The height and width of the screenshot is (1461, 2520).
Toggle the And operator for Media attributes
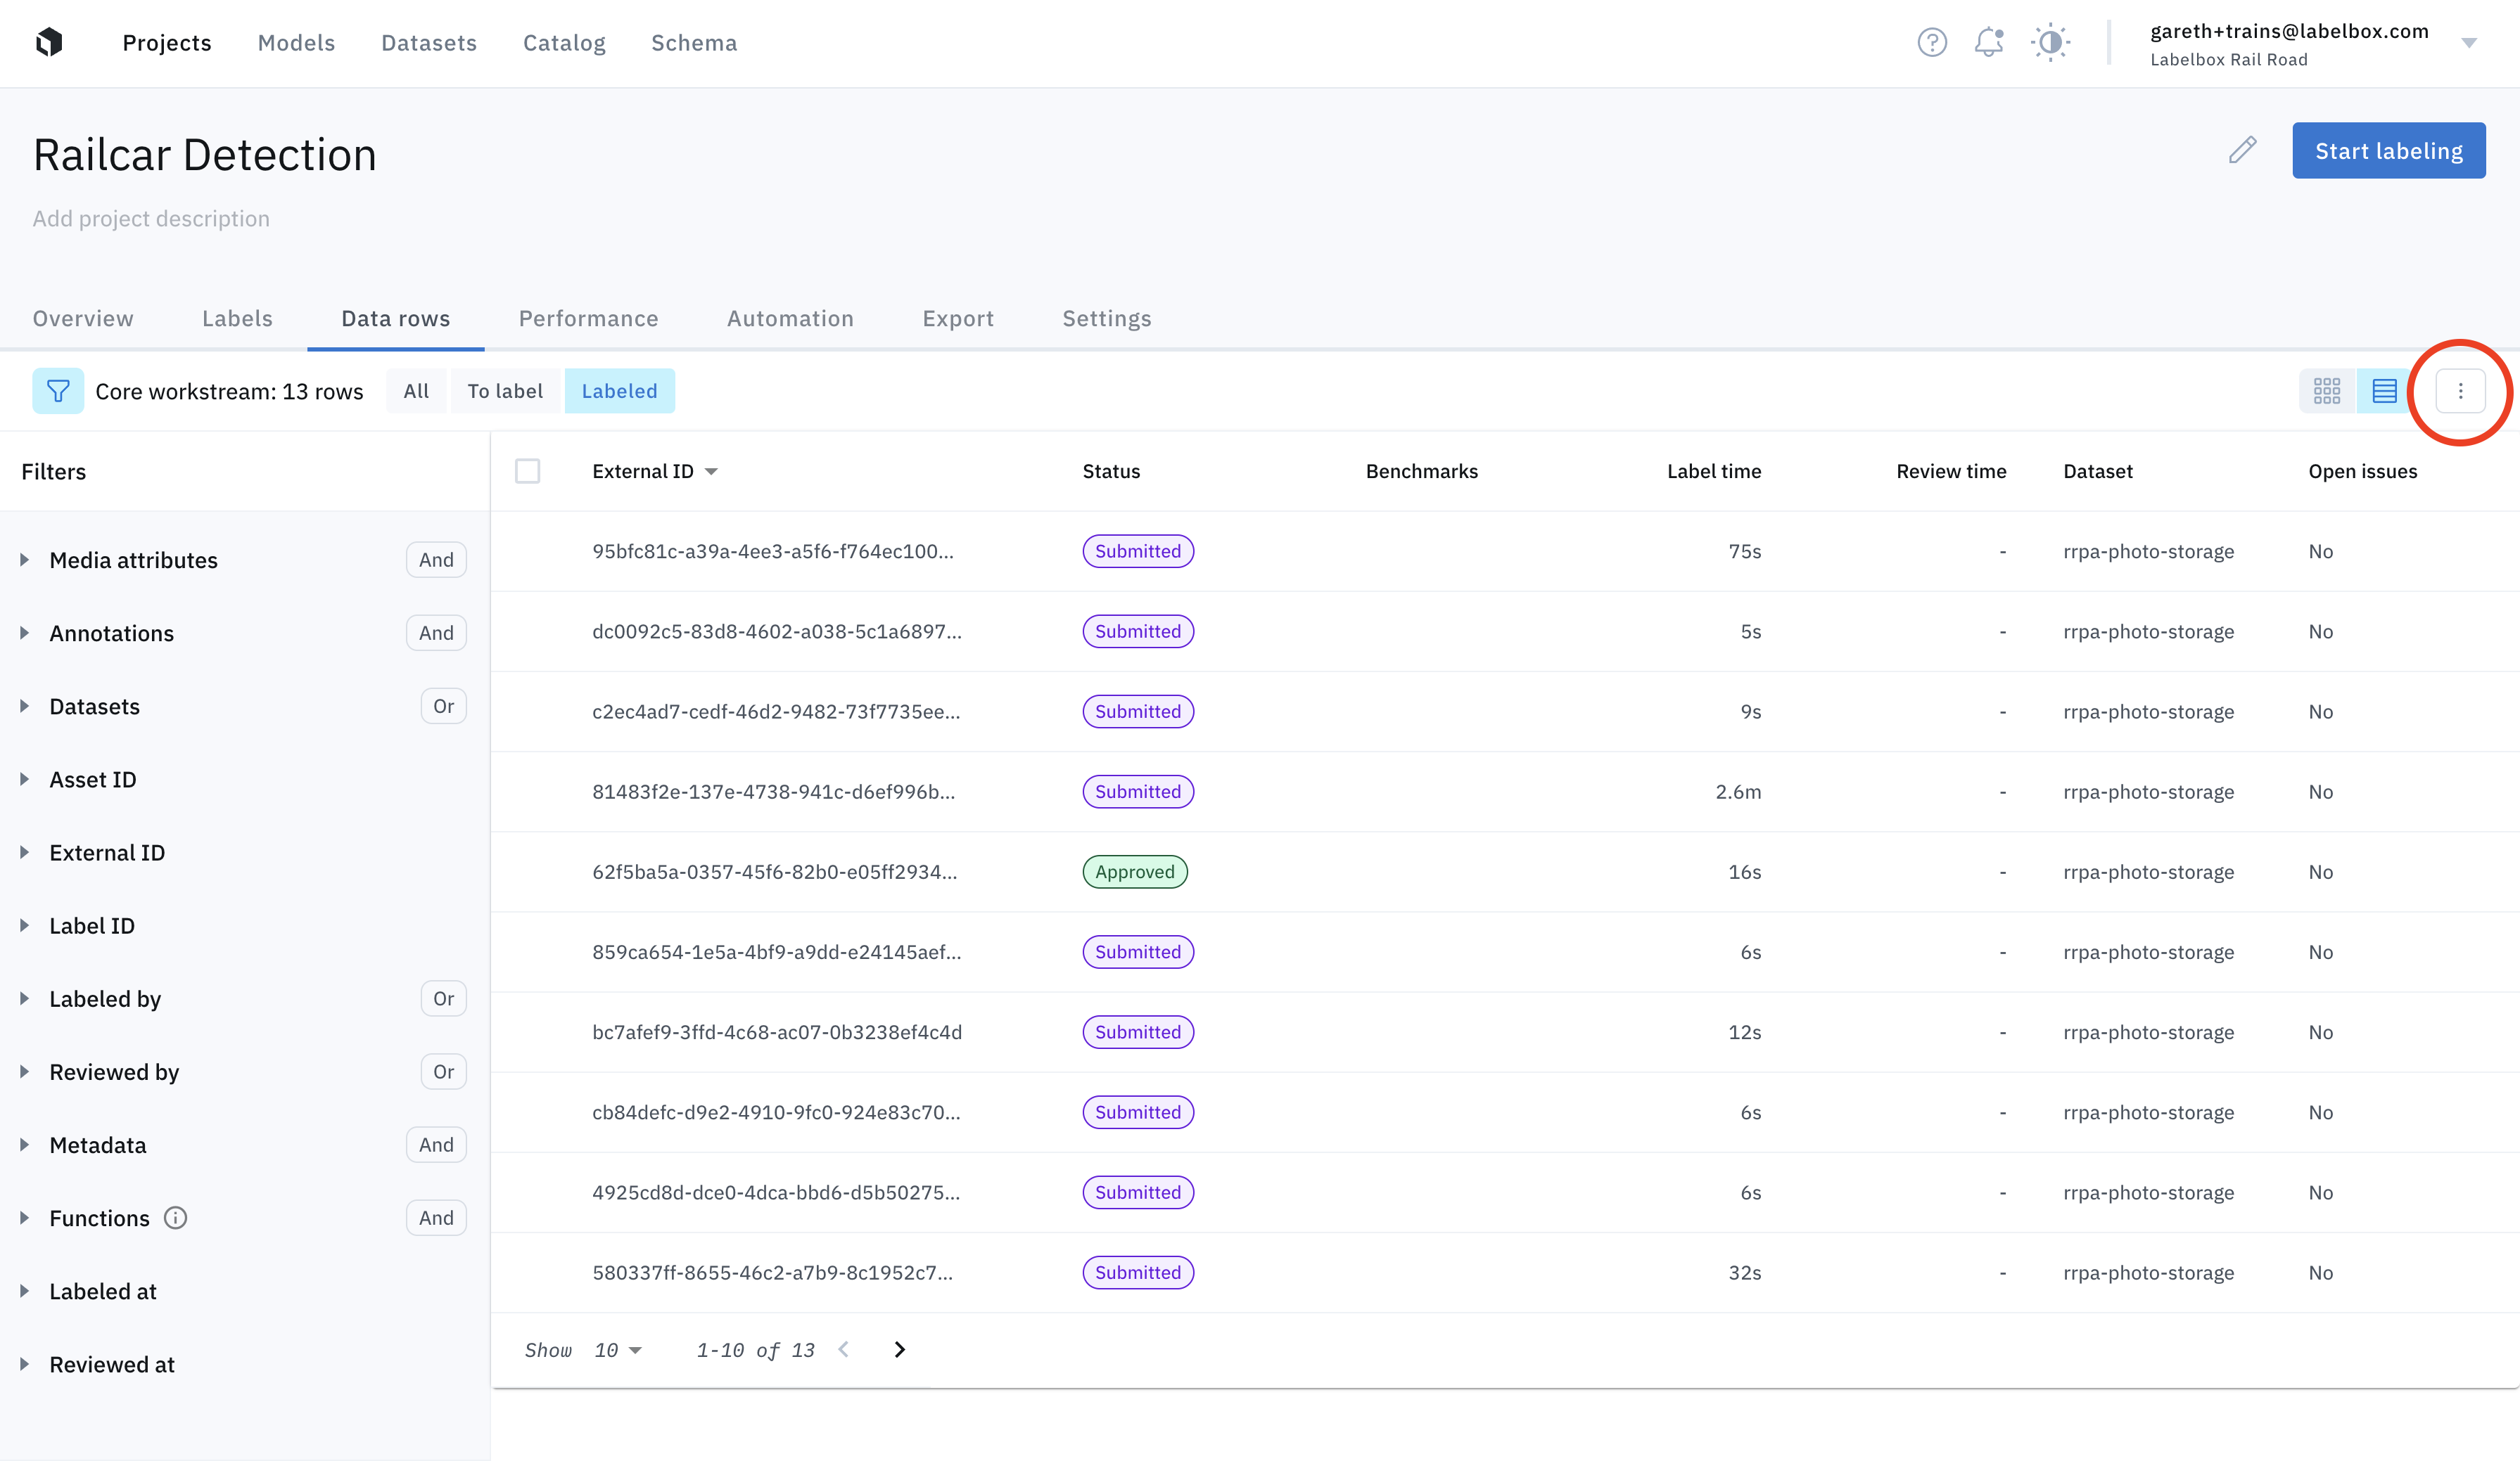pyautogui.click(x=436, y=560)
